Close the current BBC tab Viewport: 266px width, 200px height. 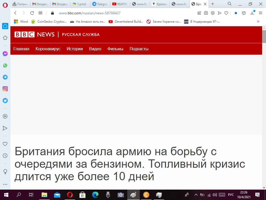(x=205, y=4)
